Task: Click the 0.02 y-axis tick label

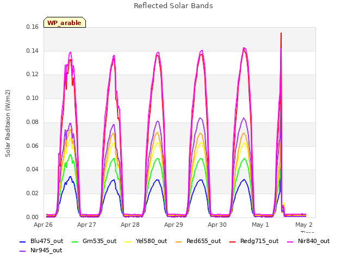Action: tap(33, 193)
